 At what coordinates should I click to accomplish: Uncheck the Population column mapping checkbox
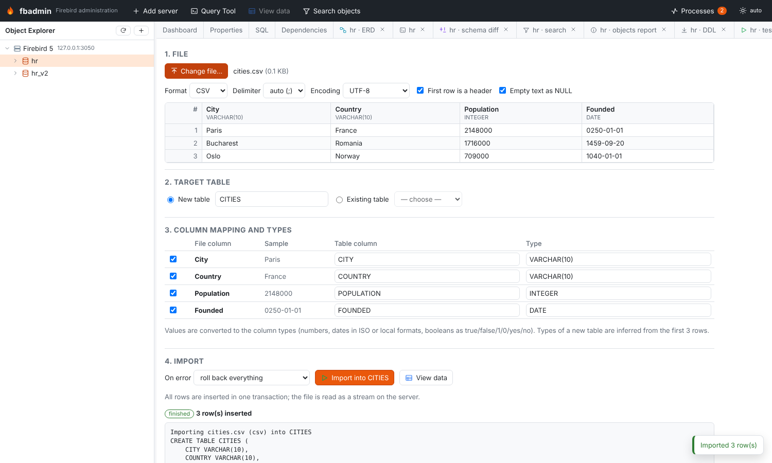coord(173,293)
